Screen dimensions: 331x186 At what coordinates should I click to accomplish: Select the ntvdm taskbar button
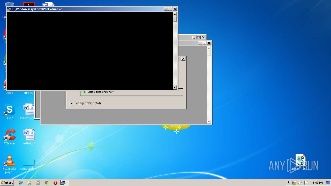pos(64,183)
